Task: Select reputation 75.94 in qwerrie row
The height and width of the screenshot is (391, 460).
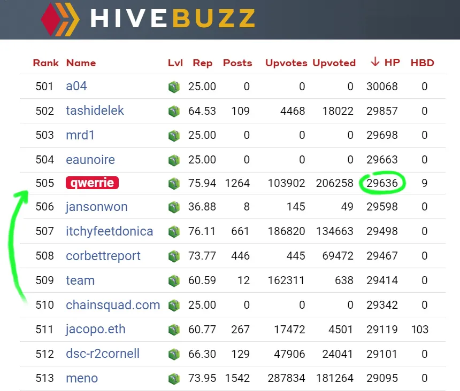Action: pyautogui.click(x=202, y=183)
